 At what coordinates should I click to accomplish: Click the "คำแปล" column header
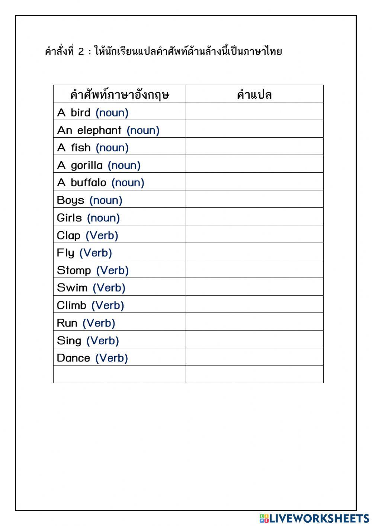pyautogui.click(x=254, y=94)
